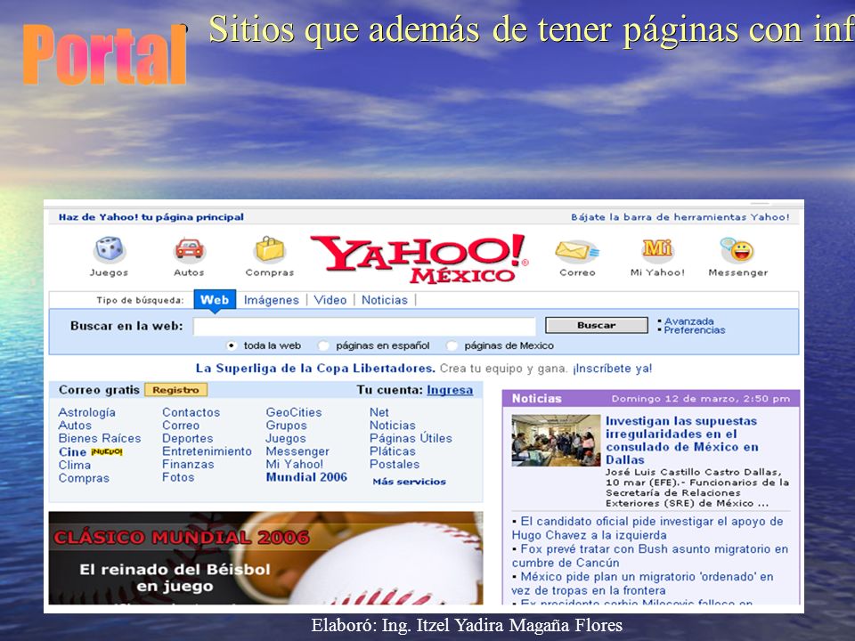Open the Avanzada search link
Screen dimensions: 855x641
(688, 321)
